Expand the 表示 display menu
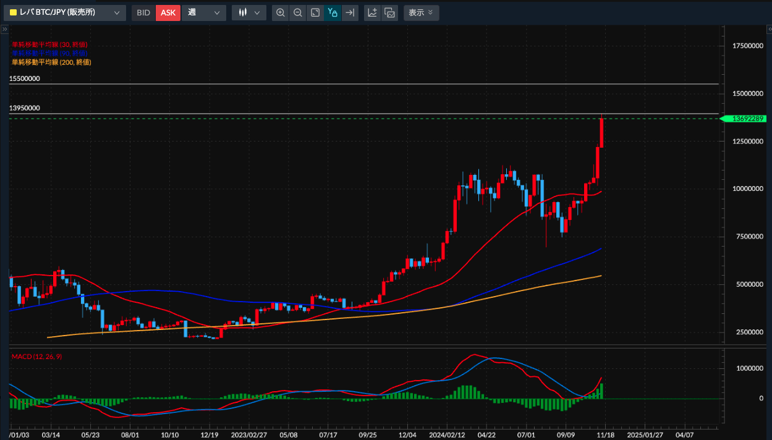772x440 pixels. [421, 12]
